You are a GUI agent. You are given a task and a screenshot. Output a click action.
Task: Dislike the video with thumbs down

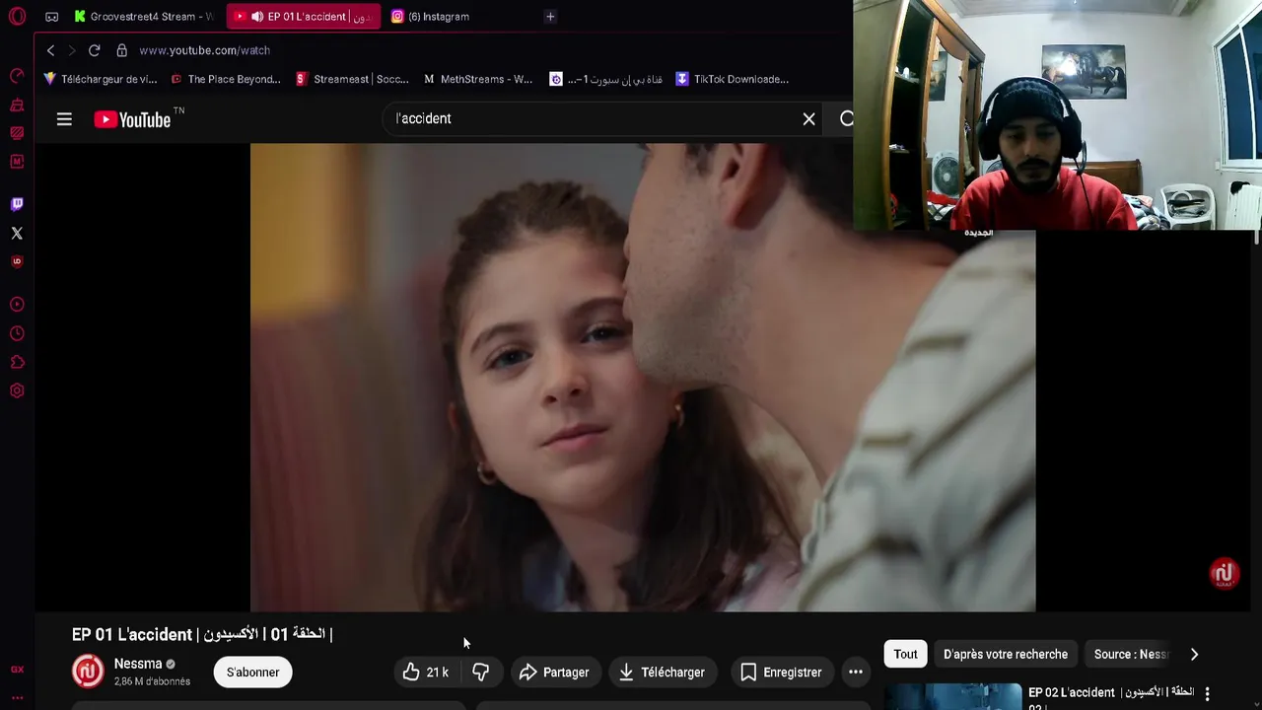(x=480, y=673)
